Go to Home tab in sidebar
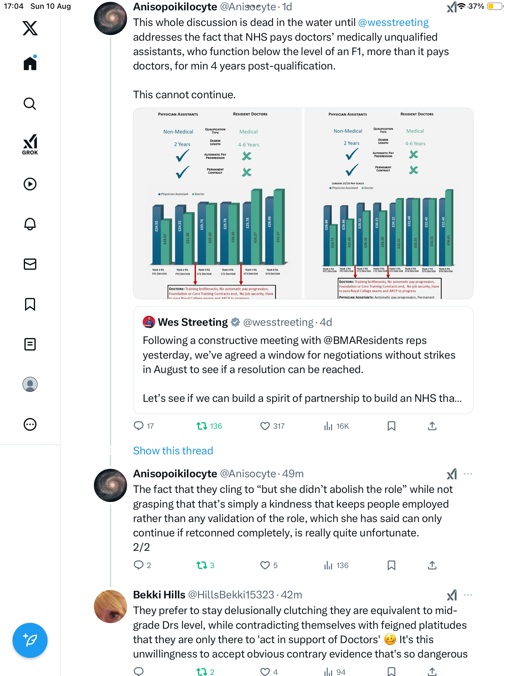The height and width of the screenshot is (676, 507). (x=30, y=64)
